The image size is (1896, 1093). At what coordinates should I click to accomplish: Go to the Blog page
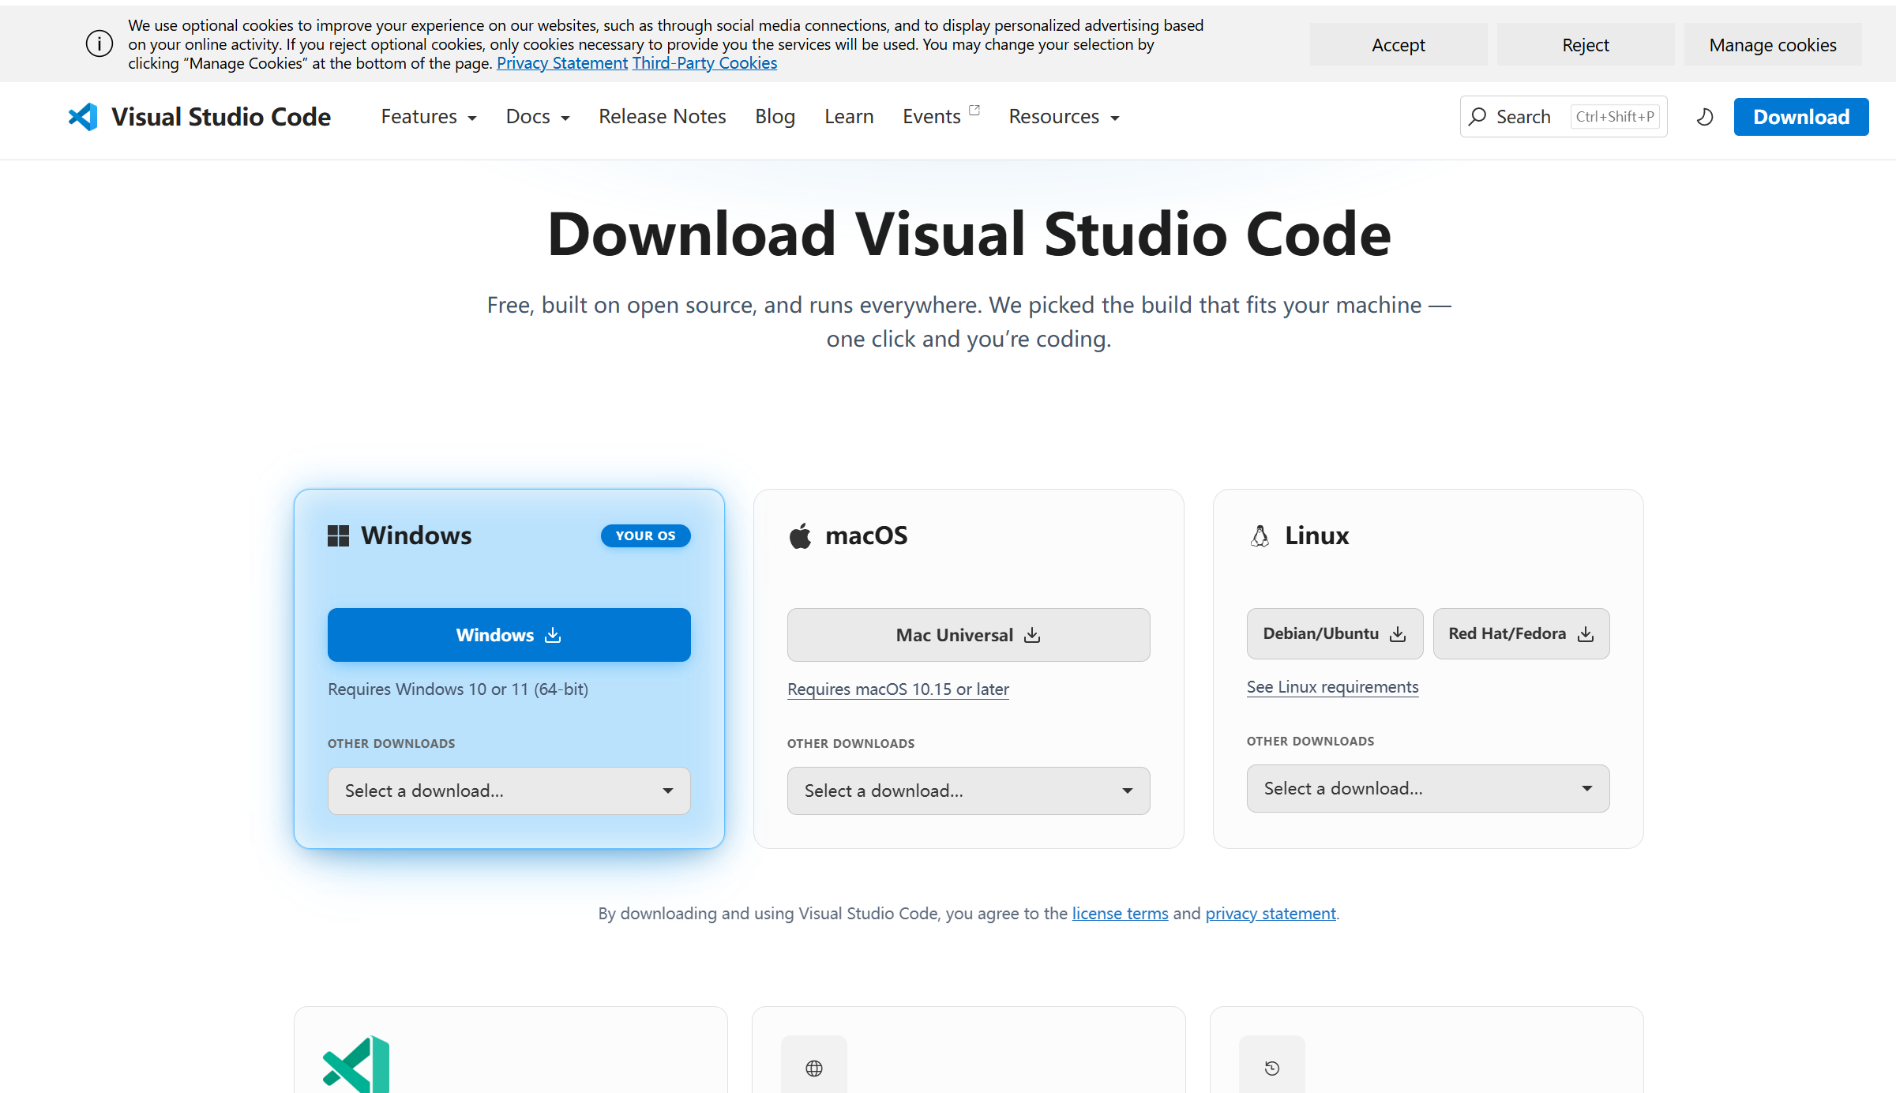pos(775,117)
